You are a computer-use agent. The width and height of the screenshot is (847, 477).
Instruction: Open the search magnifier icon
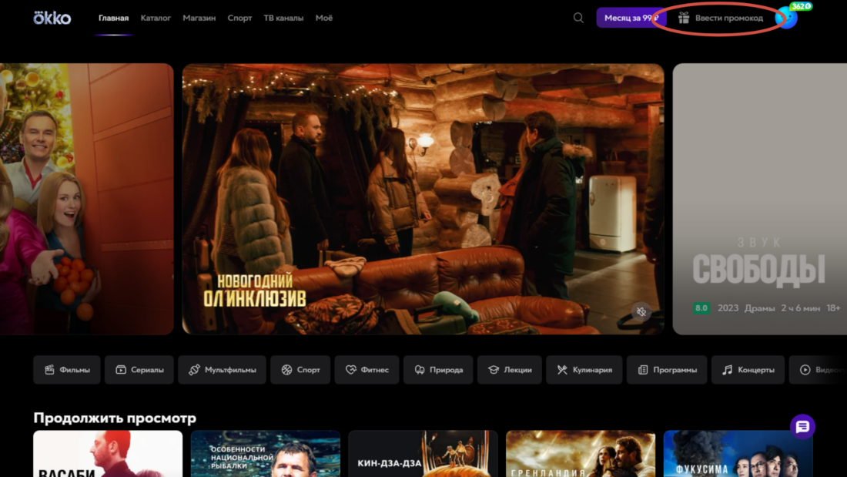[x=578, y=18]
